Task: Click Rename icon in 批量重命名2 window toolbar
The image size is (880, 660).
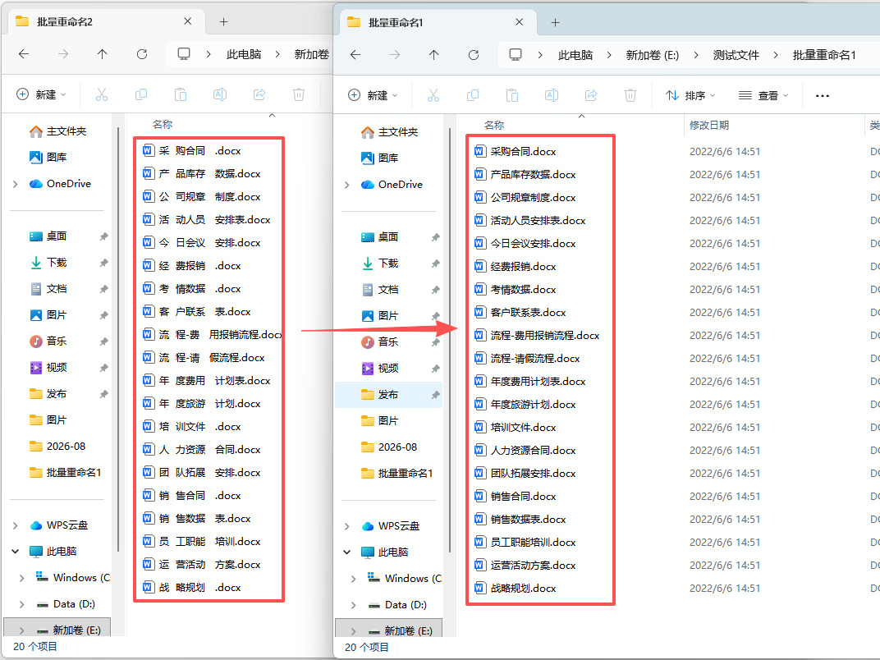Action: click(x=219, y=94)
